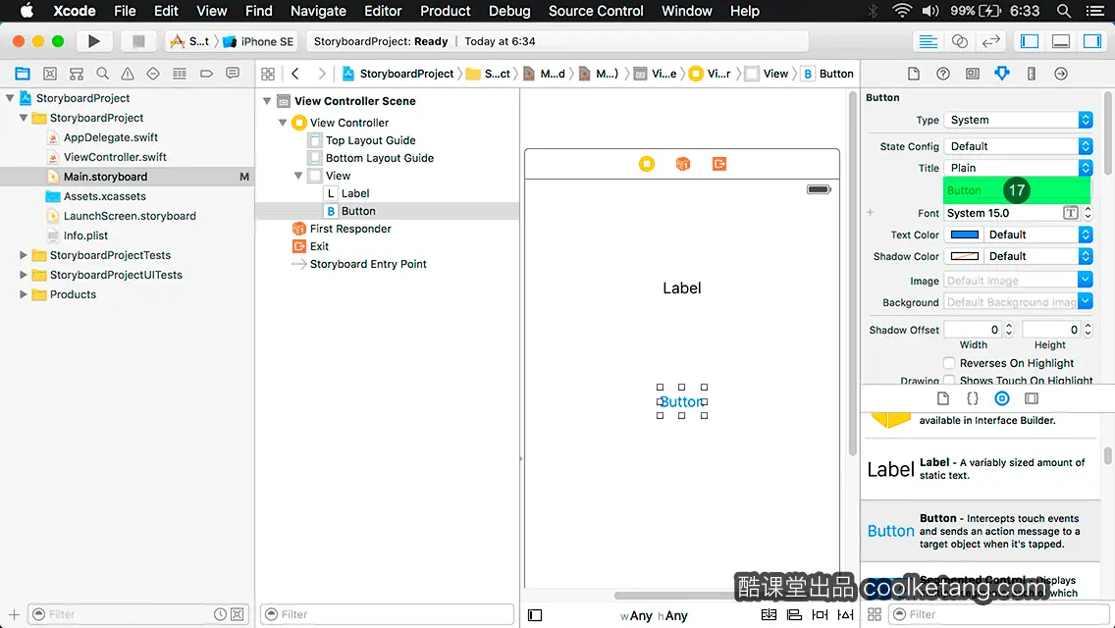Enable Shows Touch On Highlight checkbox
Viewport: 1115px width, 628px height.
pos(948,381)
